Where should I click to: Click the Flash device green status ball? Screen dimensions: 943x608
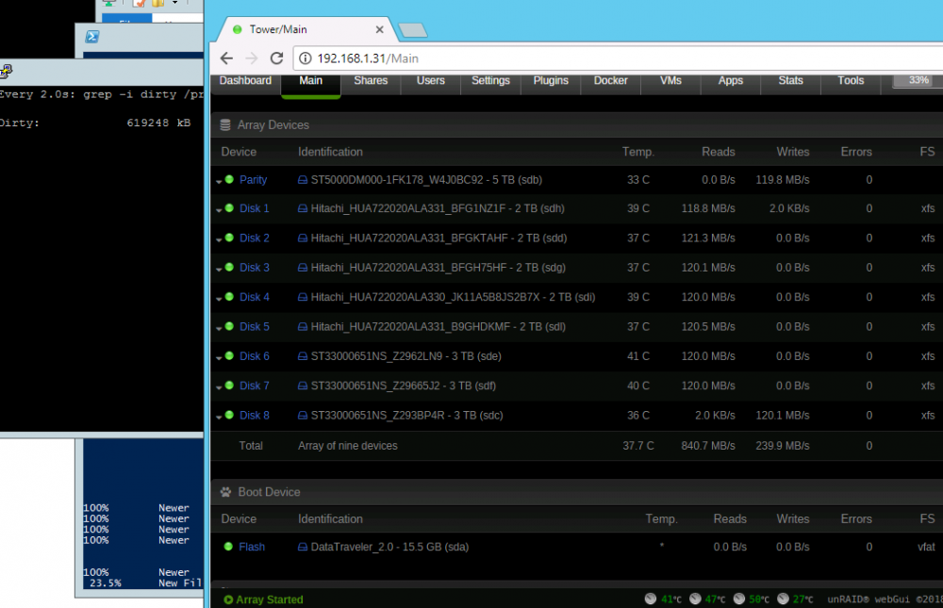point(228,547)
